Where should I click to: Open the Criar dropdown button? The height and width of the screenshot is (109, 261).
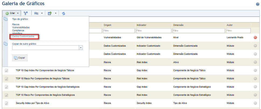click(x=12, y=13)
